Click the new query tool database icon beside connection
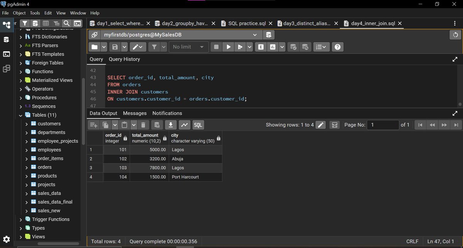The height and width of the screenshot is (248, 463). [269, 35]
